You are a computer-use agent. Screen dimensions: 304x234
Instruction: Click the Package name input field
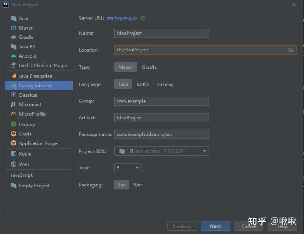click(x=161, y=134)
